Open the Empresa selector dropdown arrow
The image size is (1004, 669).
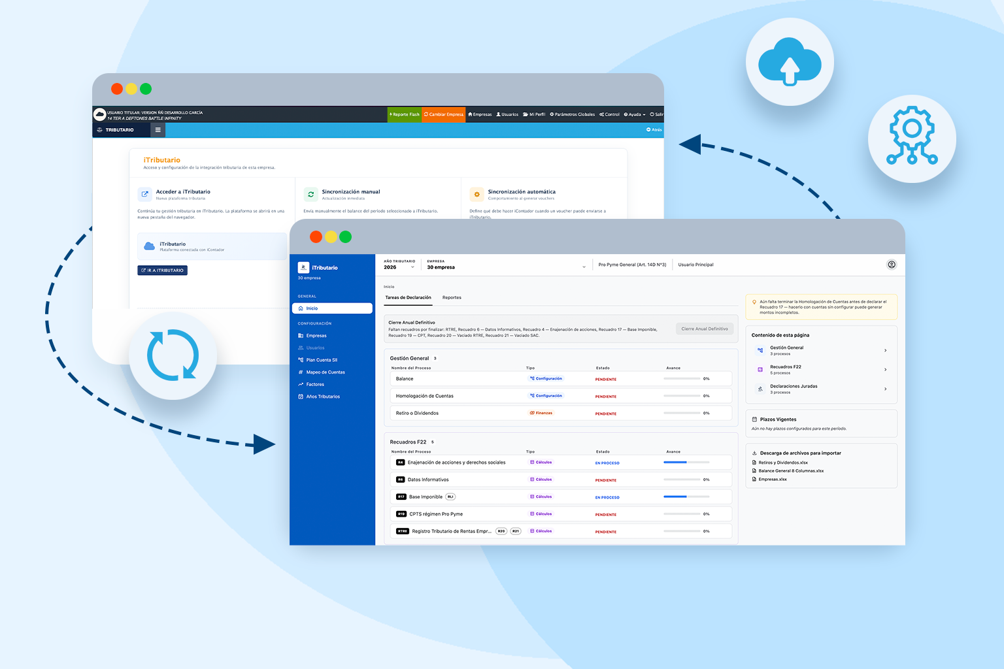click(x=584, y=267)
